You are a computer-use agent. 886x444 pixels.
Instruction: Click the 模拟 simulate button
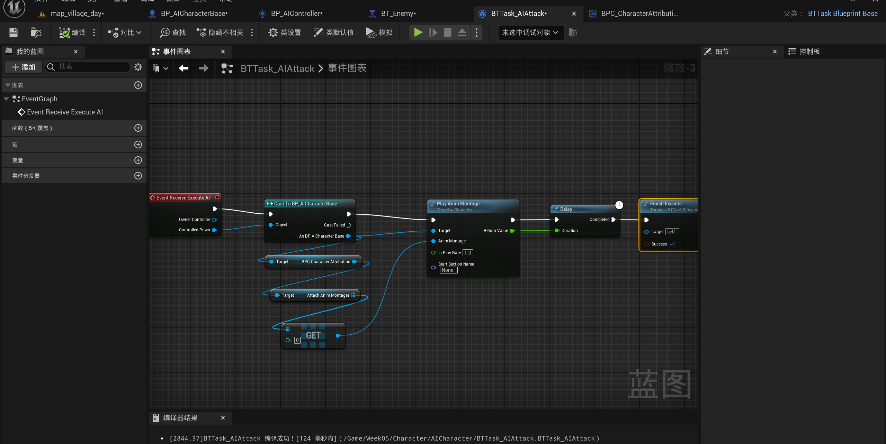(x=379, y=33)
